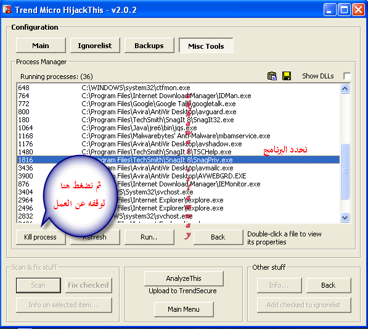Select the highlighted row 1816 SnagPriv.exe
Viewport: 368px width, 329px height.
coord(178,160)
